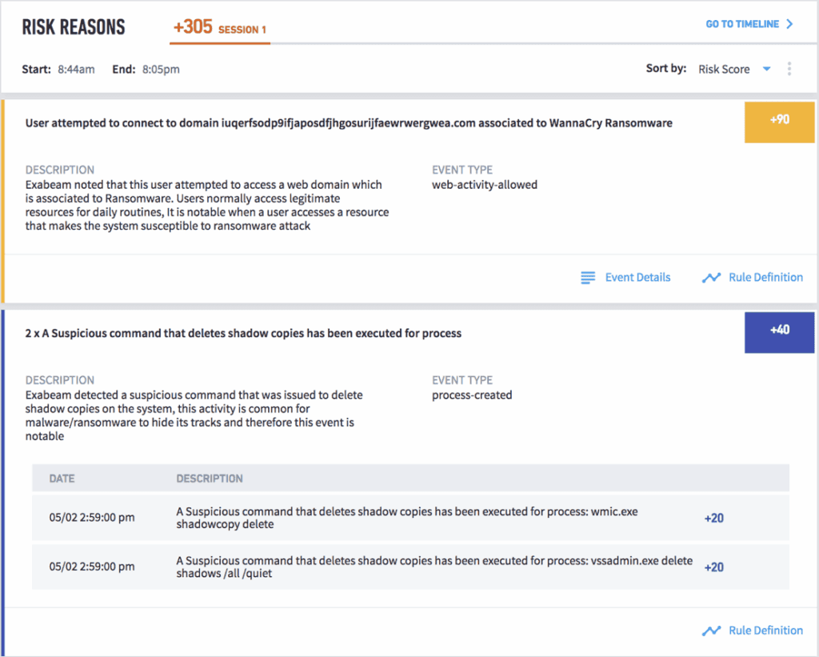Click the blue +40 risk score badge
Image resolution: width=819 pixels, height=657 pixels.
pyautogui.click(x=778, y=332)
